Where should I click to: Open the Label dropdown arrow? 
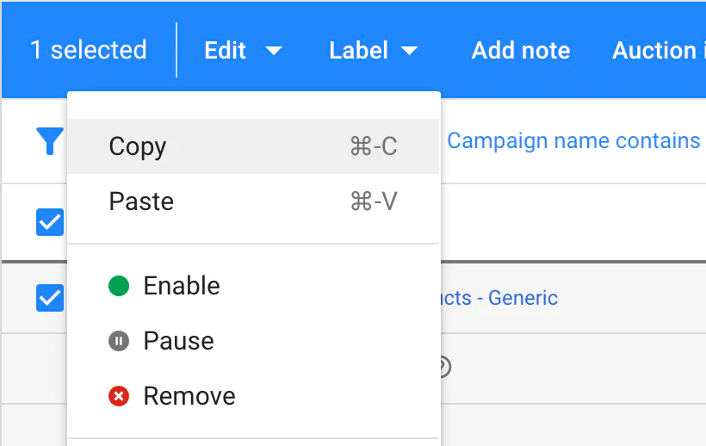click(x=410, y=51)
